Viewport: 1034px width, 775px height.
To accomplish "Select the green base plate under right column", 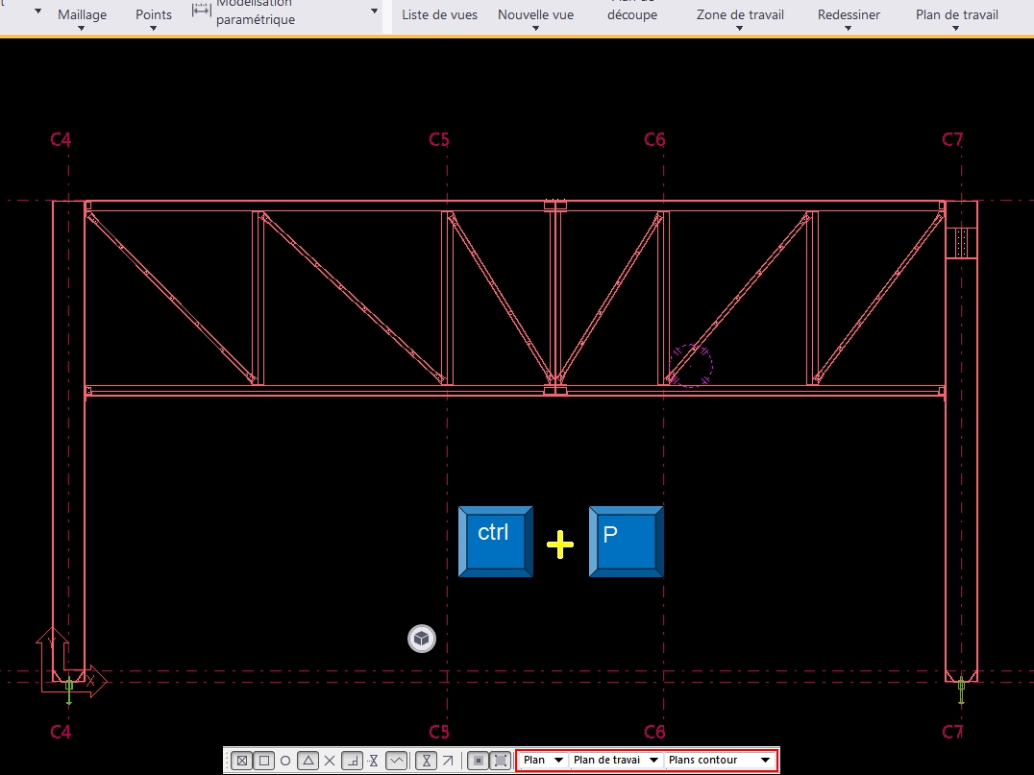I will [x=962, y=690].
